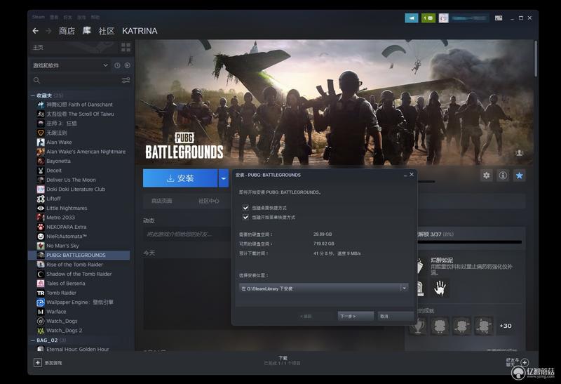Select Watch_Dogs 2 in library
The image size is (561, 384).
pos(60,330)
